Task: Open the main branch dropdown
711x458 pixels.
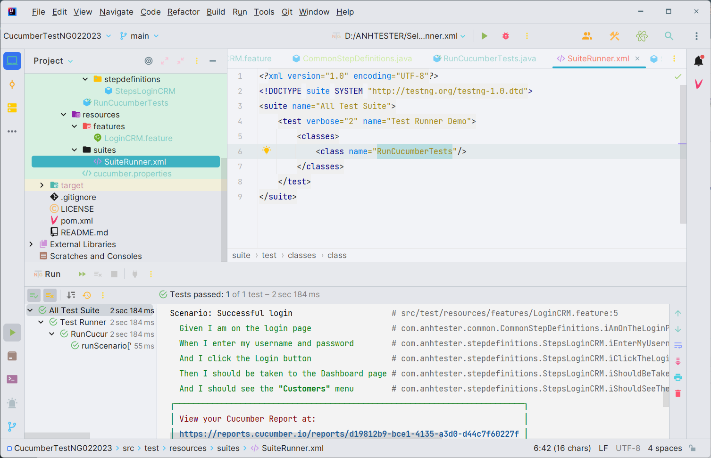Action: 140,36
